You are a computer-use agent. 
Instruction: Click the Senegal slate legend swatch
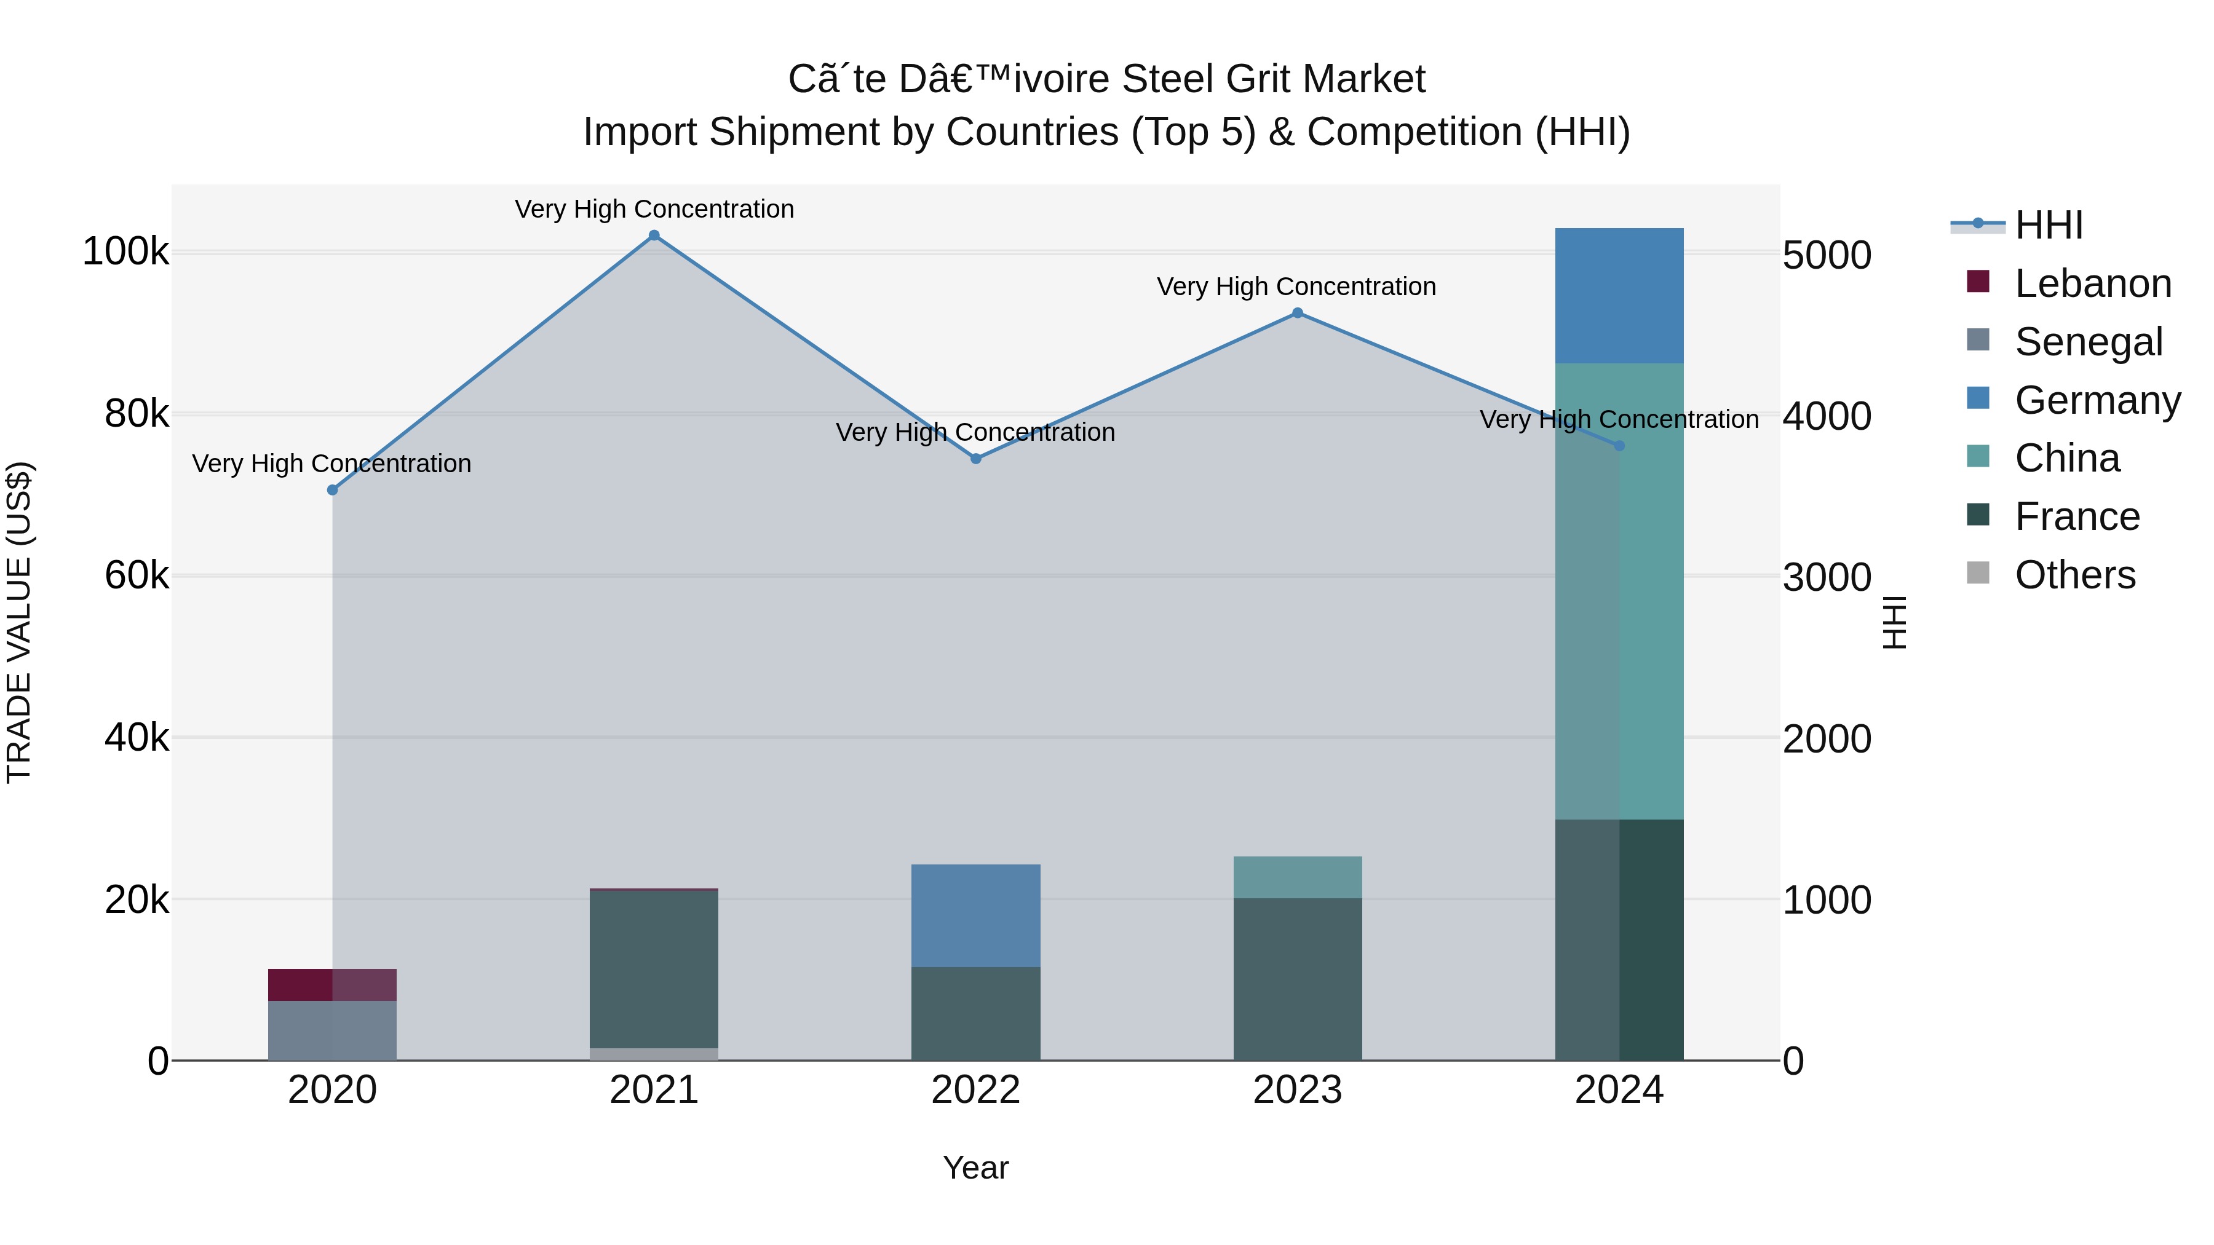point(1978,339)
